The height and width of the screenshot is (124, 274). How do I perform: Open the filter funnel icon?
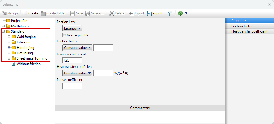[170, 13]
